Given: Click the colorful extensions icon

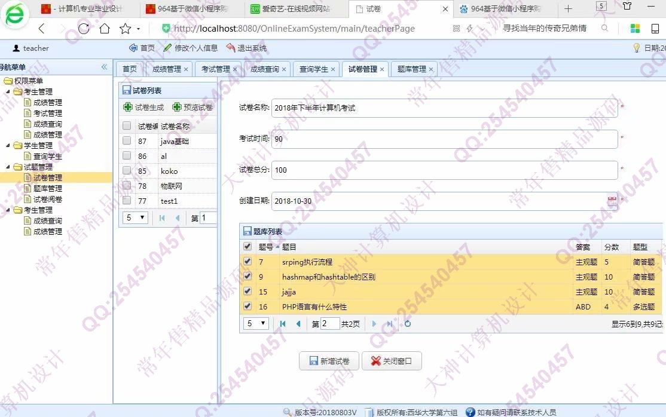Looking at the screenshot, I should point(635,29).
